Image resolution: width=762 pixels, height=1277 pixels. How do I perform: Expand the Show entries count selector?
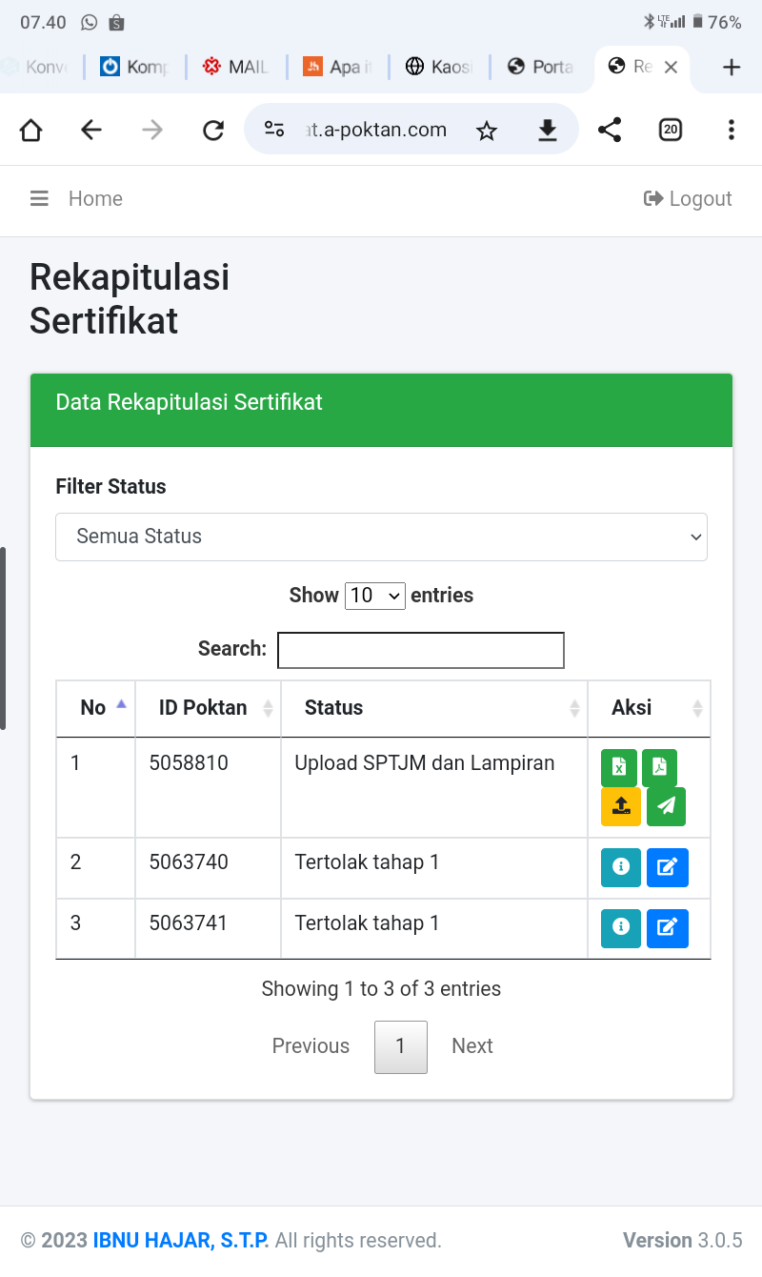click(x=375, y=596)
